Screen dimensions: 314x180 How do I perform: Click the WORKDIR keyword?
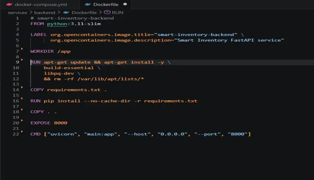point(42,51)
